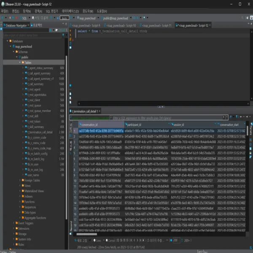This screenshot has height=253, width=253.
Task: Switch to the 프로젝트 panel tab
Action: (38, 25)
